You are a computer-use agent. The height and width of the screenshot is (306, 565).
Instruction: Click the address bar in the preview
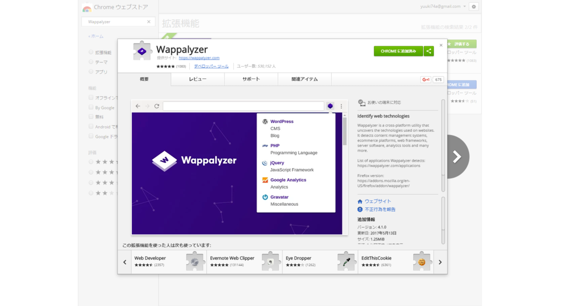pos(243,106)
